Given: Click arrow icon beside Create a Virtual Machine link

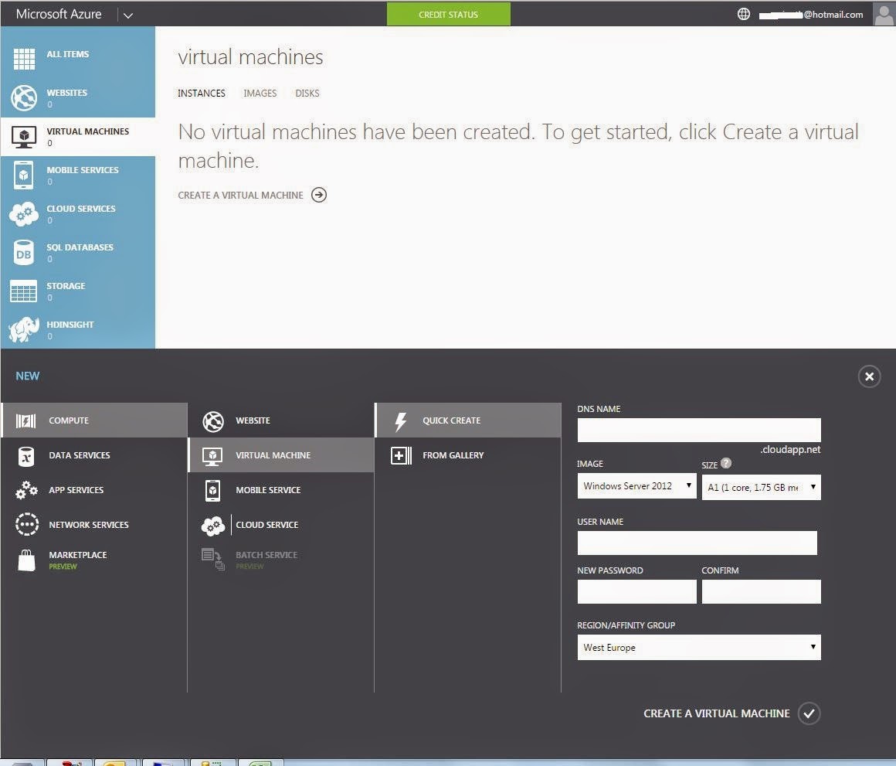Looking at the screenshot, I should tap(319, 195).
